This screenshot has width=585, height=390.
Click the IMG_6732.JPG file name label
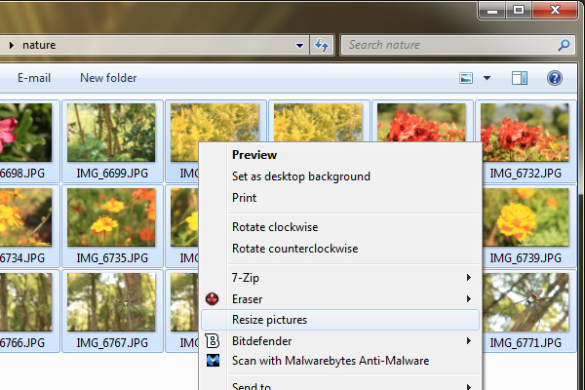coord(526,174)
